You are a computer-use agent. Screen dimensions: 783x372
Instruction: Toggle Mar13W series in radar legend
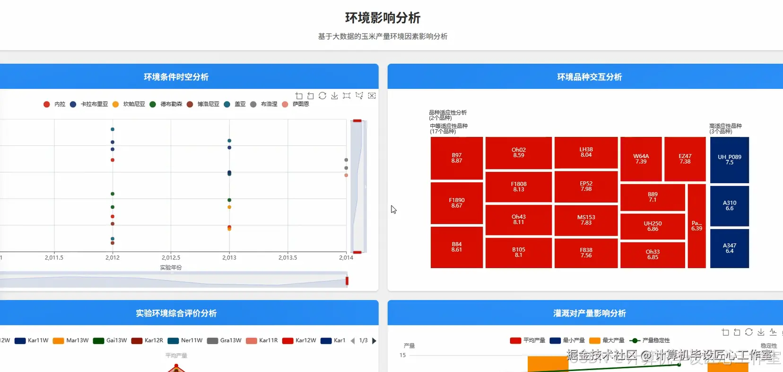(71, 340)
